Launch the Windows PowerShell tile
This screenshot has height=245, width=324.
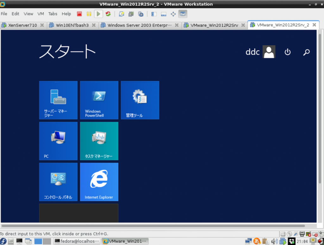point(99,100)
